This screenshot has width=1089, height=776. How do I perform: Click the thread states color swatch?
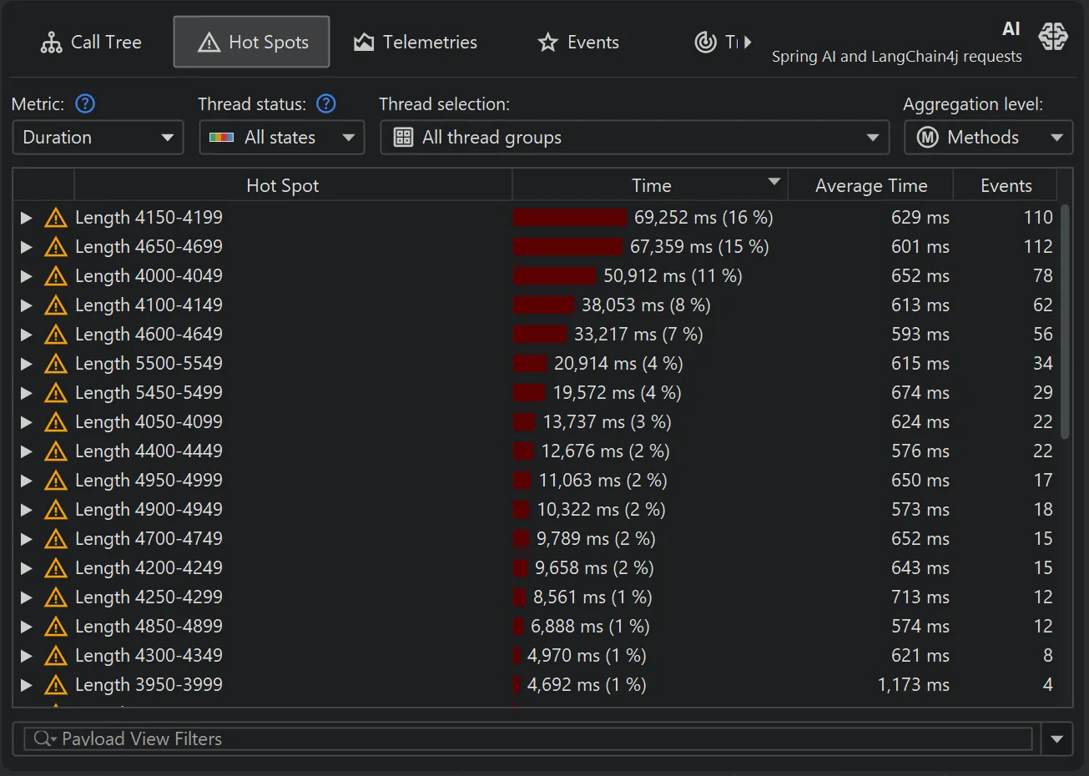click(x=222, y=137)
